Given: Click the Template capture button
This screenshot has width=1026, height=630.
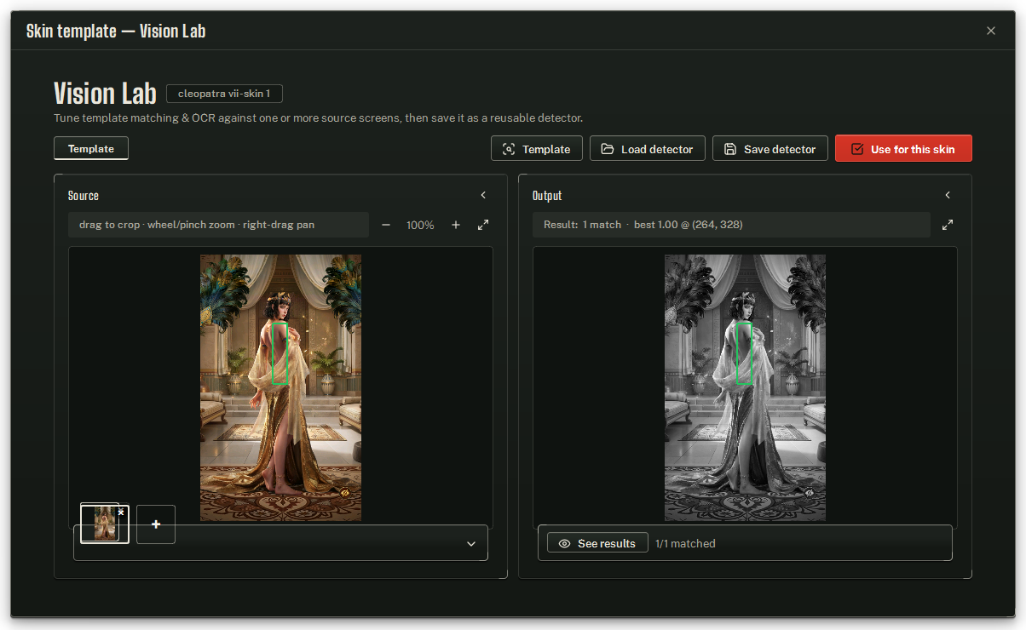Looking at the screenshot, I should [536, 149].
